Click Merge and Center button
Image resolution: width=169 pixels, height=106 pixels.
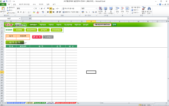point(71,12)
